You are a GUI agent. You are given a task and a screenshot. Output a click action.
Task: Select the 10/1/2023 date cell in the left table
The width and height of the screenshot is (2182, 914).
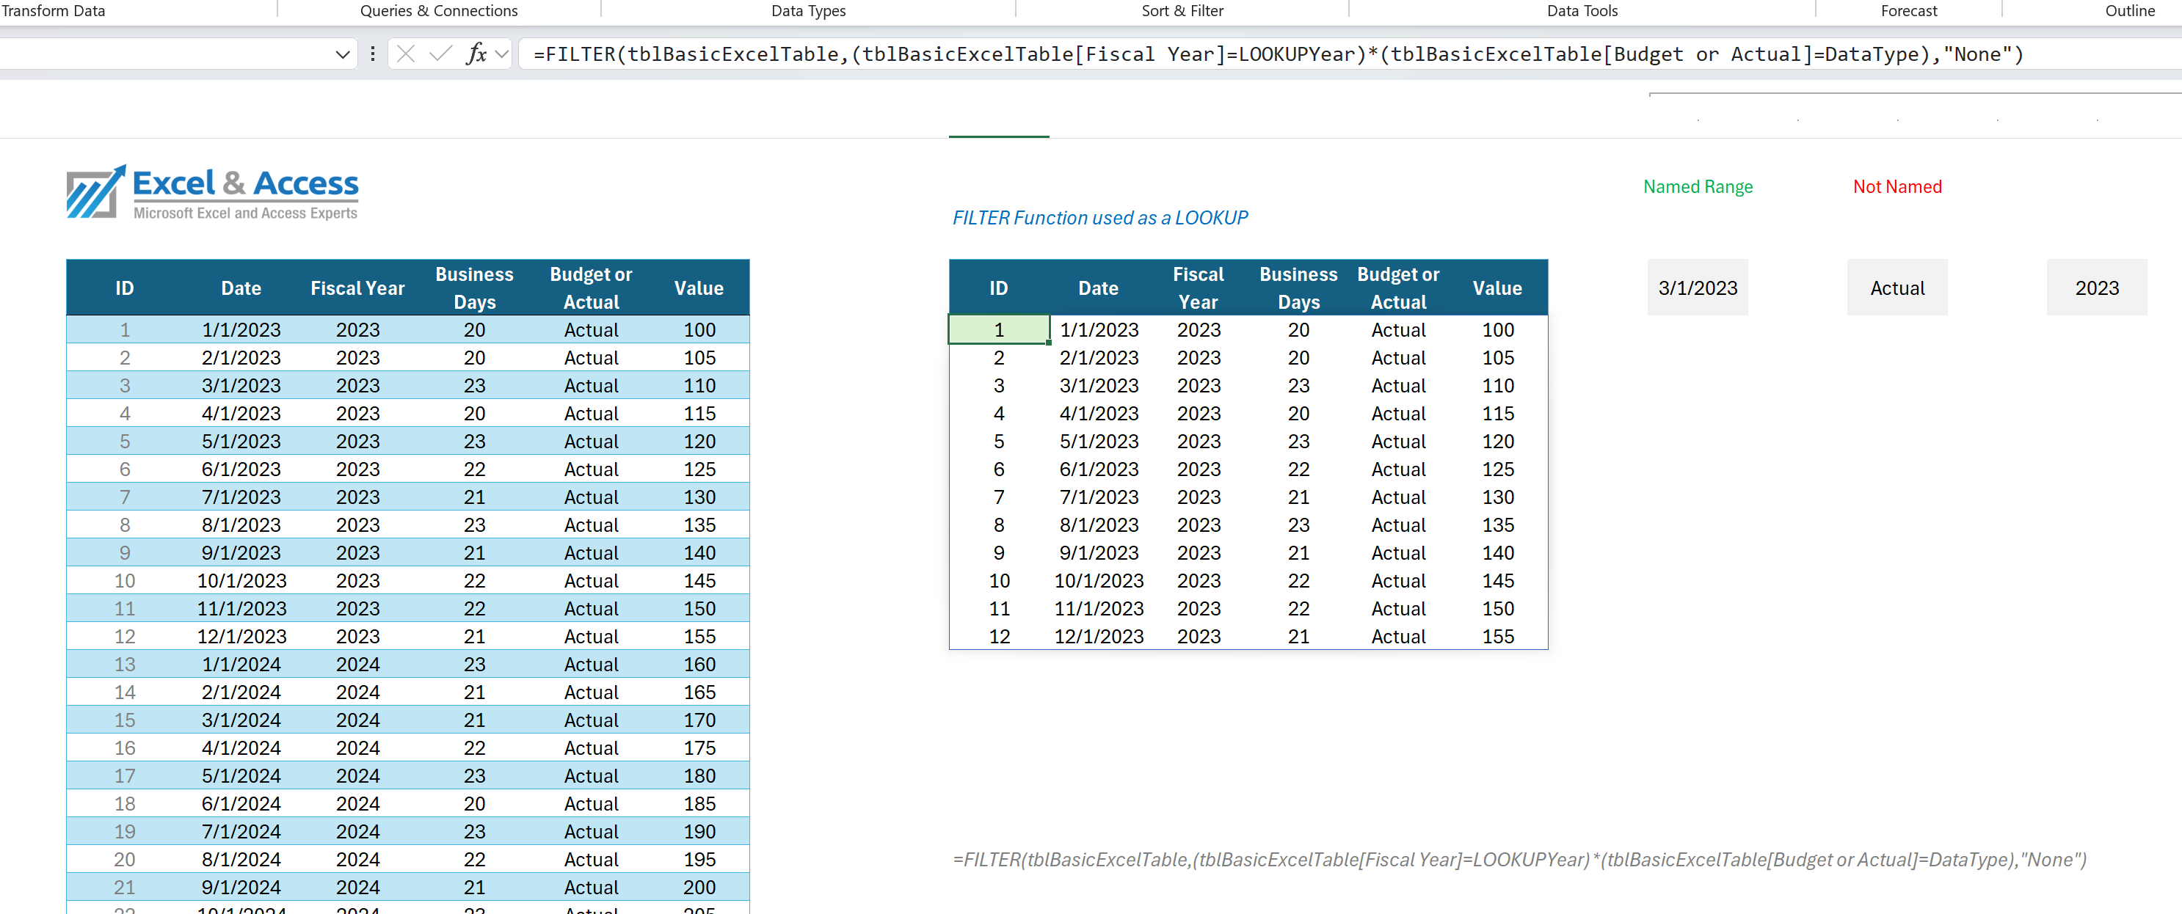tap(241, 580)
